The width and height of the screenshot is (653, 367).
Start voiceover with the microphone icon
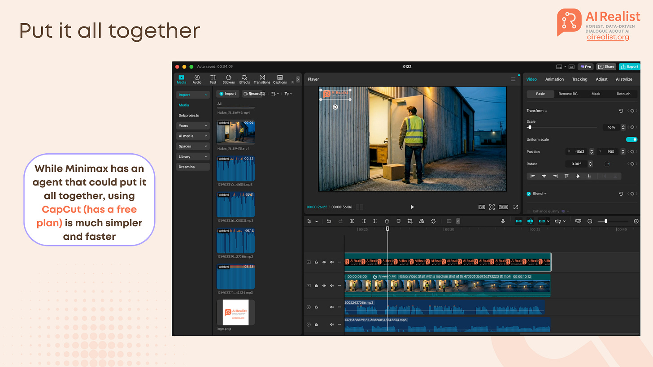pos(503,221)
